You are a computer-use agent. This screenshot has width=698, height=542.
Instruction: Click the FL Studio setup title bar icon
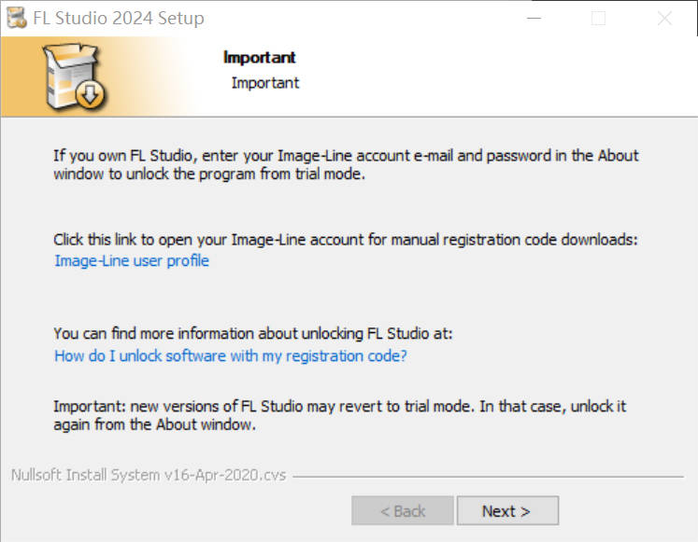(16, 18)
